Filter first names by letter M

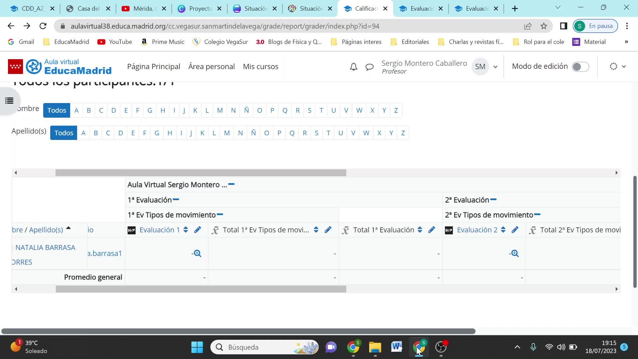pos(220,110)
